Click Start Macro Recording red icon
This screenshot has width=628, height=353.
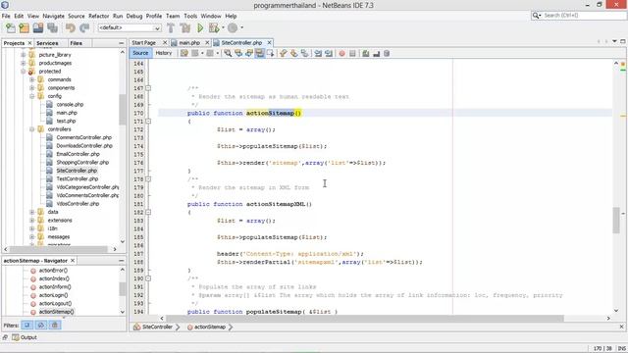click(x=341, y=53)
